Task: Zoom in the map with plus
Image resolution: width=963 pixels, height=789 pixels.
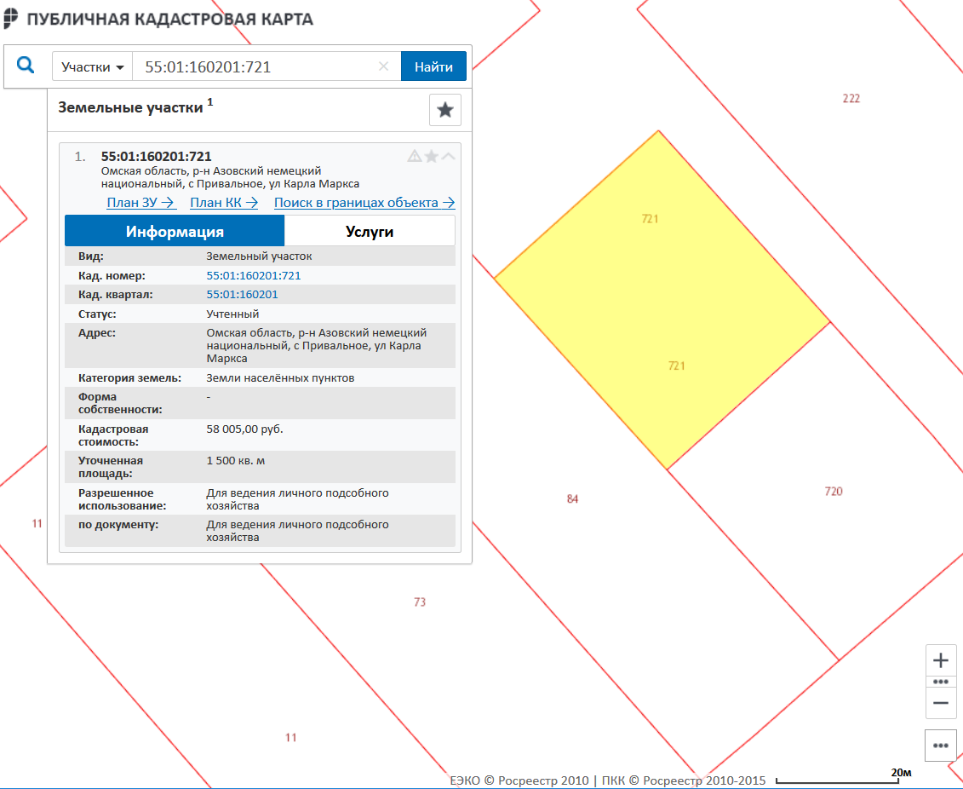Action: 941,660
